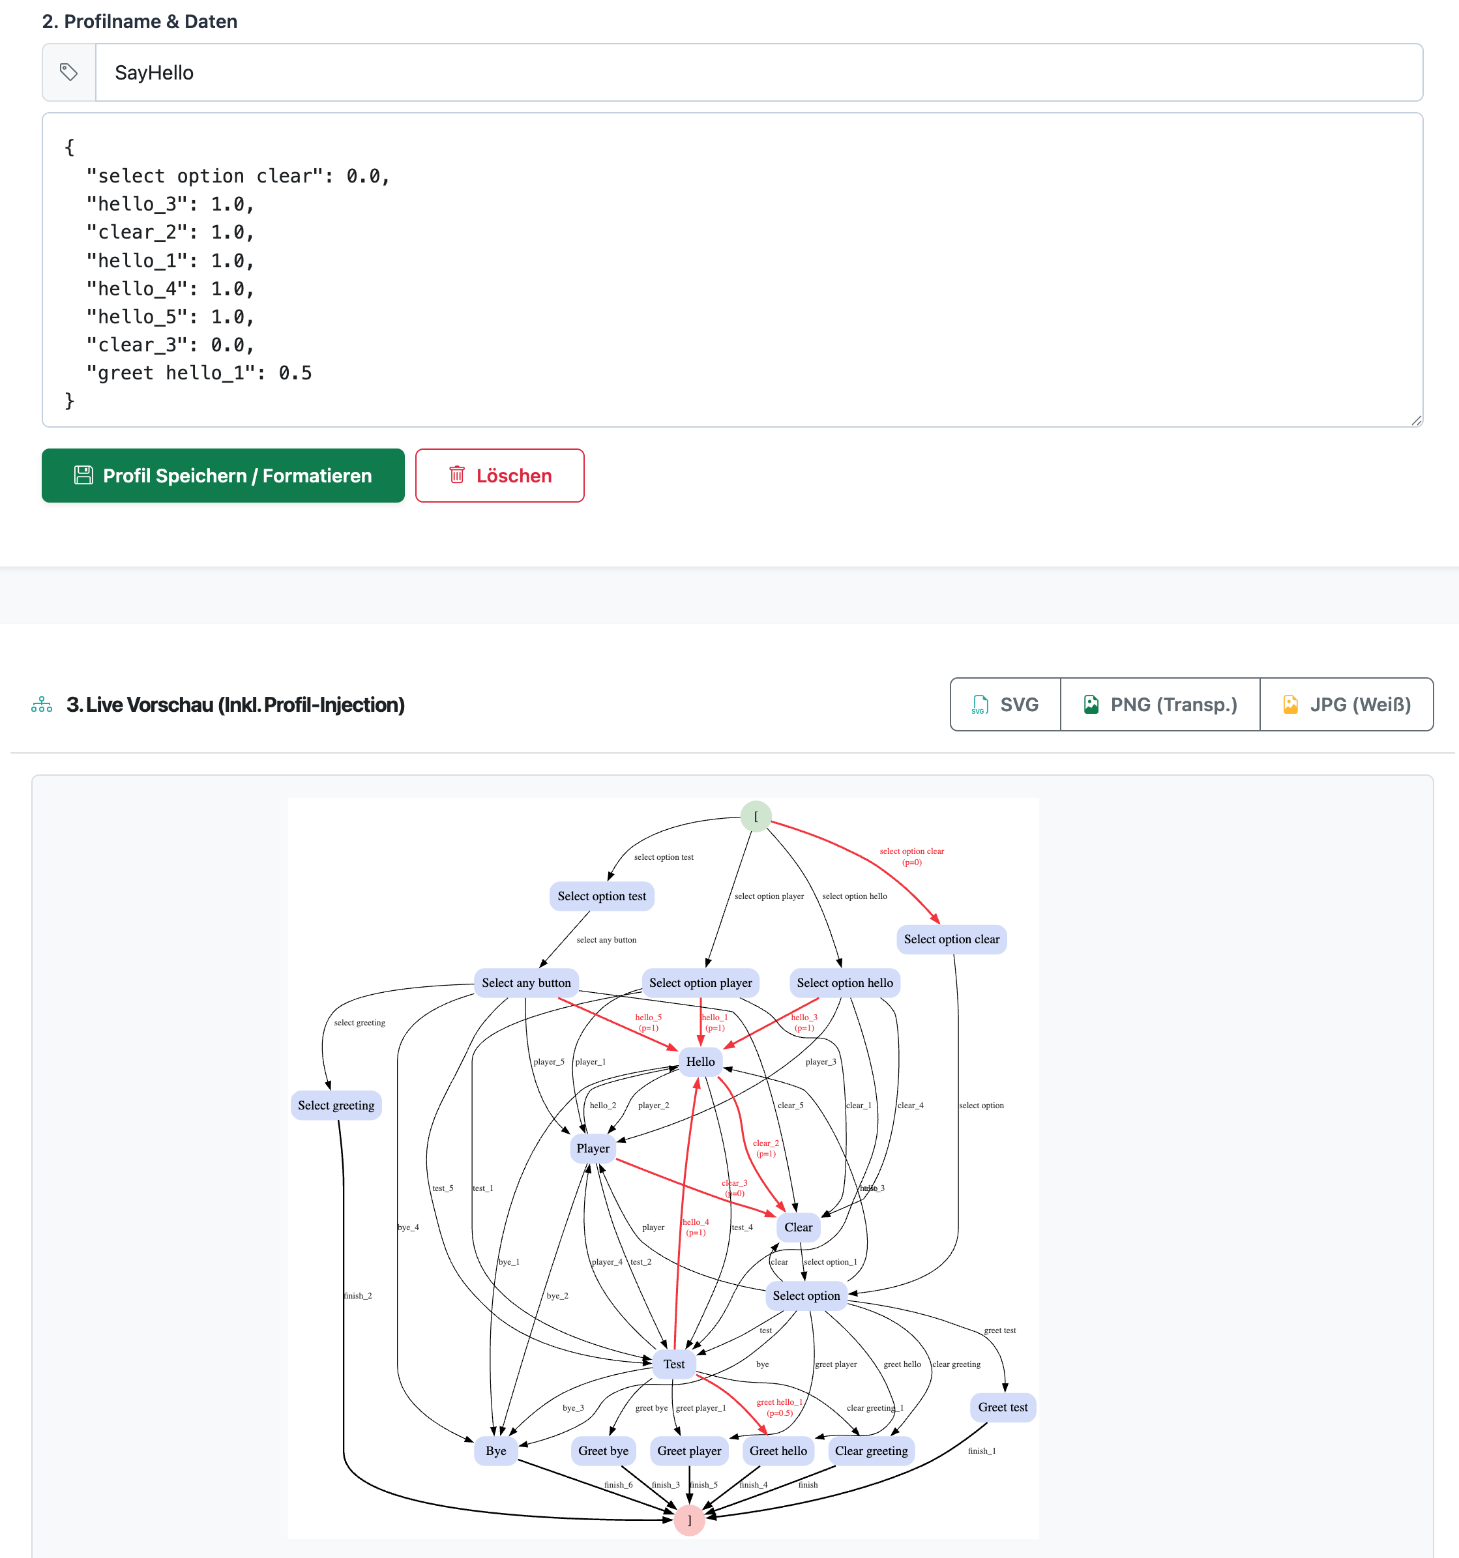The width and height of the screenshot is (1459, 1558).
Task: Select the Hello node in graph
Action: [701, 1061]
